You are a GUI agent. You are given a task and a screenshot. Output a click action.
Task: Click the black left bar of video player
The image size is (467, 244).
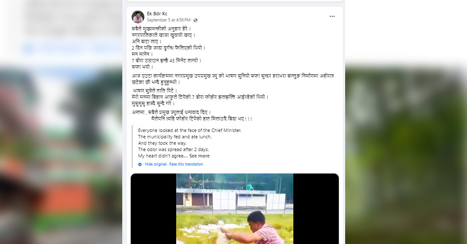[x=153, y=209]
